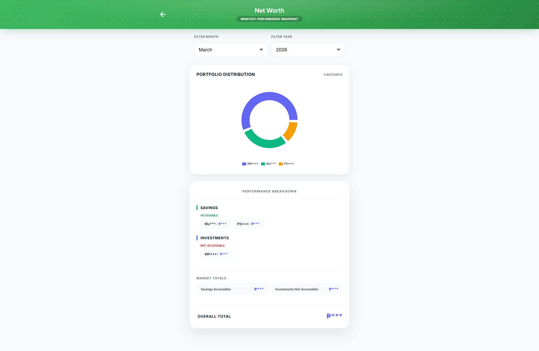539x351 pixels.
Task: Click the Net Worth page title
Action: 269,10
